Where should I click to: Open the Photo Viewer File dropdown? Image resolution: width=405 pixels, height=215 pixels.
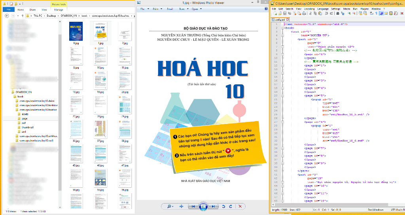tap(144, 8)
